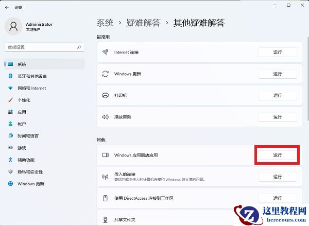Click the 打印机 printer icon
Image resolution: width=309 pixels, height=226 pixels.
105,95
